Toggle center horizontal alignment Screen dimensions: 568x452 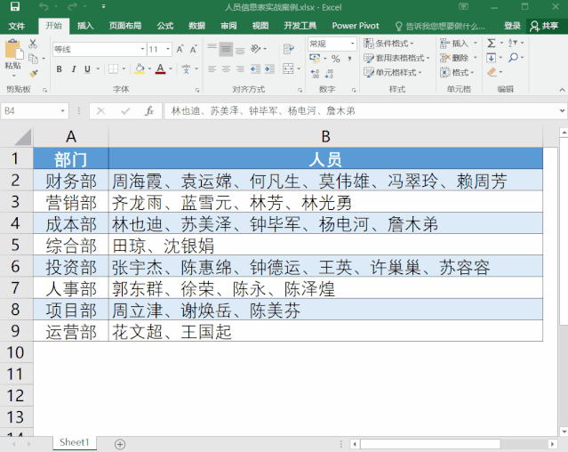coord(226,69)
